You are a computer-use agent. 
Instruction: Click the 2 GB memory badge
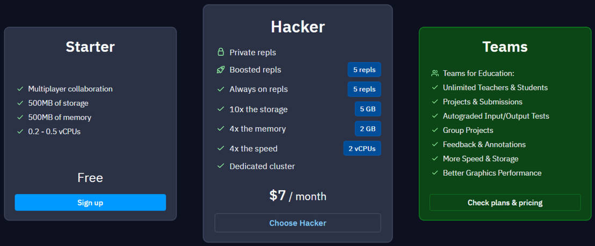(x=367, y=129)
